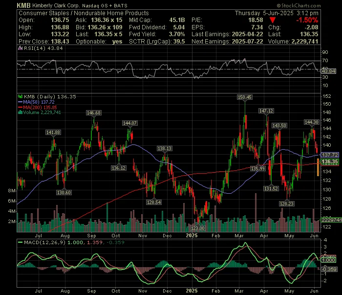Select the 136.12 trough price label

118,168
